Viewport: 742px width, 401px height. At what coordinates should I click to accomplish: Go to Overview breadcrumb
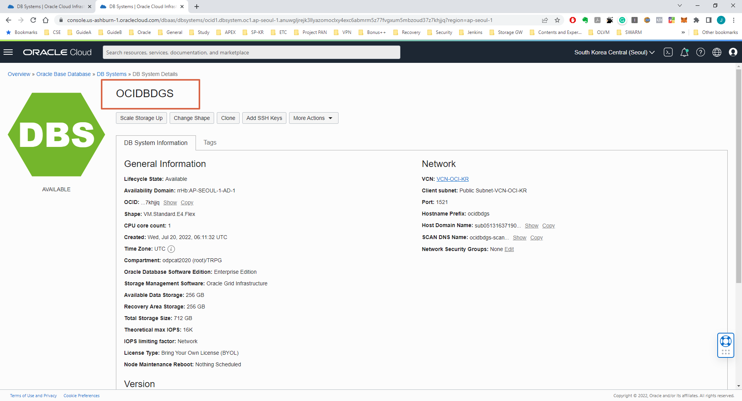(x=19, y=74)
